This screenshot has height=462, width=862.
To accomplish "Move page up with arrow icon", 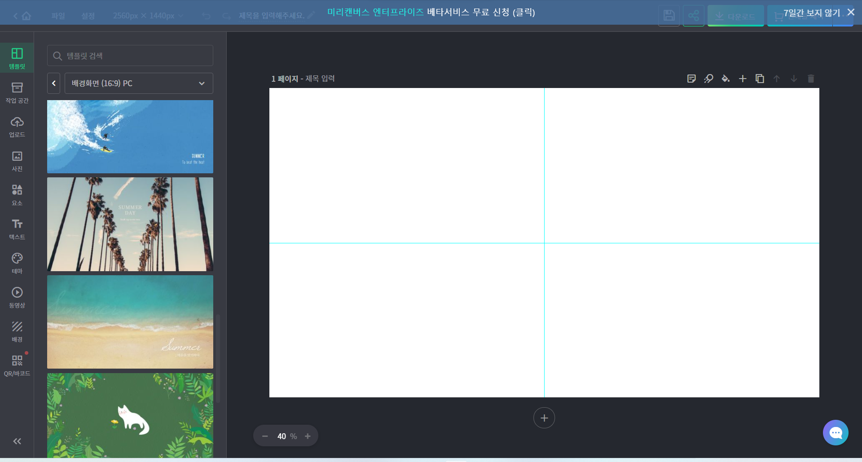I will (x=777, y=79).
